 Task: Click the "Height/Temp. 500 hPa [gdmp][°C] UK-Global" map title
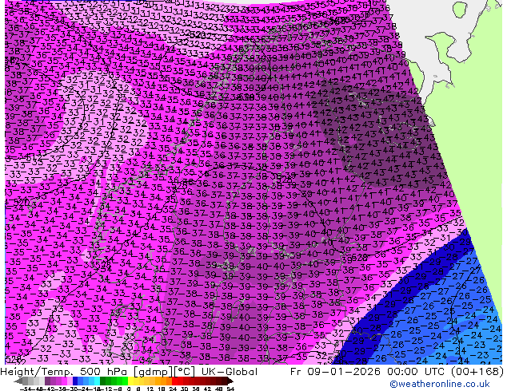[x=129, y=372]
